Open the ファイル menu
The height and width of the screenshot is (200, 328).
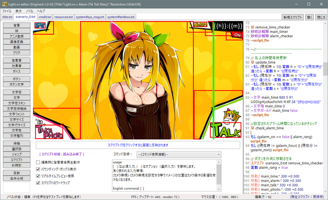7,11
